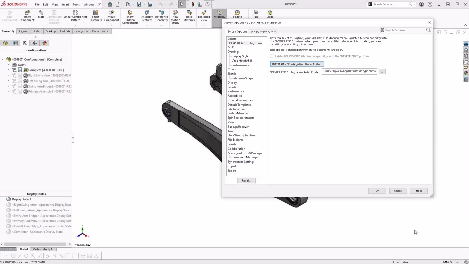Click left panel horizontal scrollbar right arrow

70,244
